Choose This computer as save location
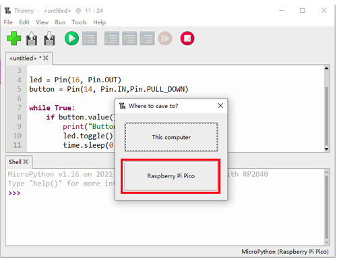337x270 pixels. coord(171,137)
